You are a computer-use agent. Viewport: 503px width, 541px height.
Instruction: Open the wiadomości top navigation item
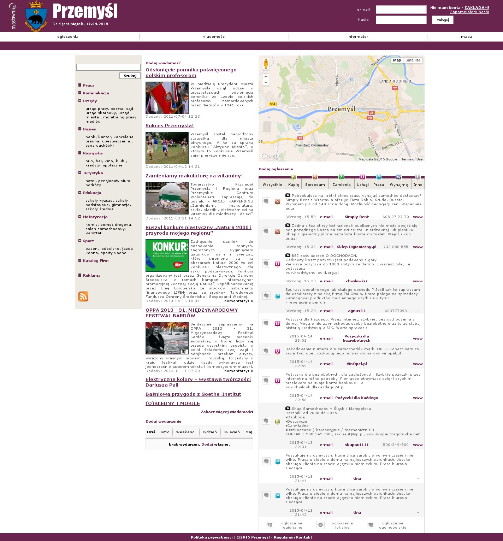[x=214, y=36]
